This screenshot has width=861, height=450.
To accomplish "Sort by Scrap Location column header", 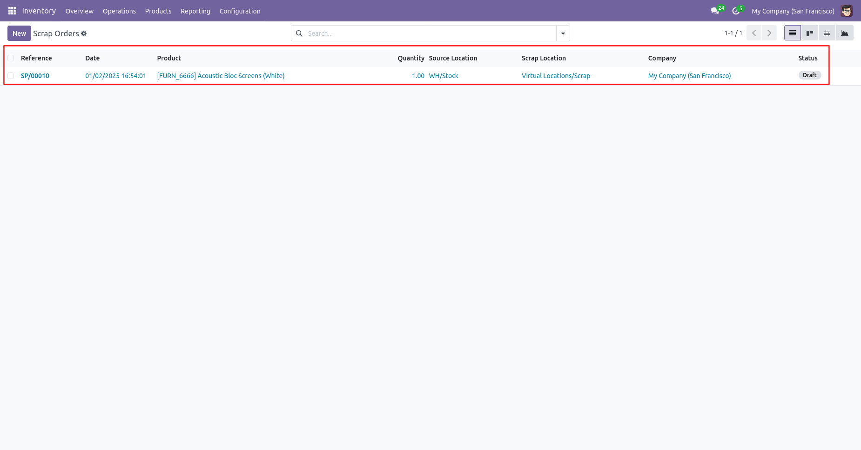I will click(544, 58).
